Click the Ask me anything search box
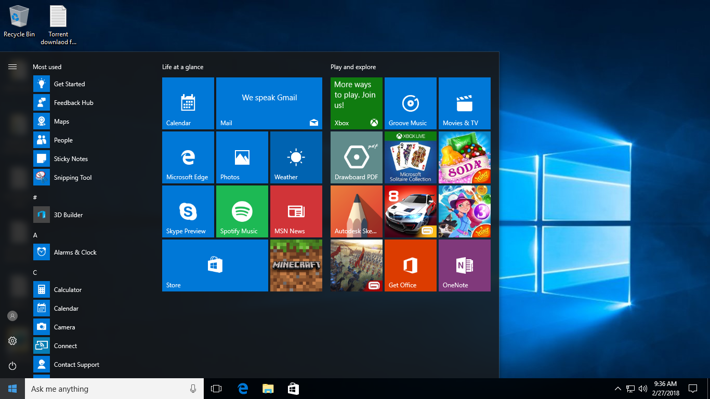 tap(114, 389)
